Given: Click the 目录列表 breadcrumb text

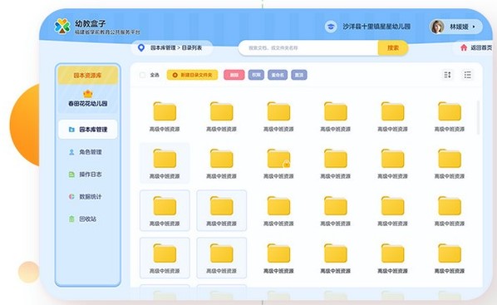Looking at the screenshot, I should pos(192,48).
